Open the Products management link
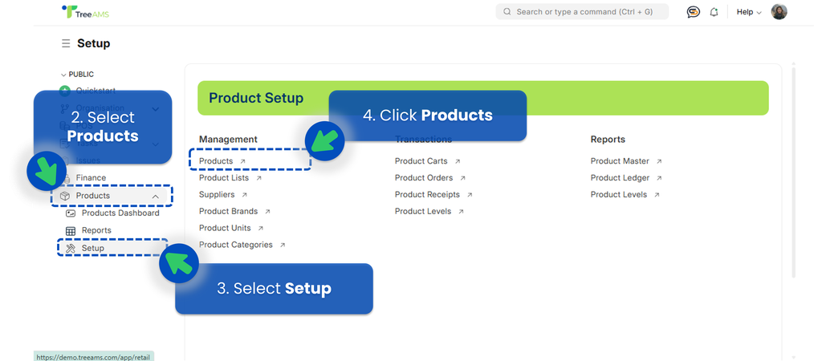The image size is (822, 361). tap(216, 161)
